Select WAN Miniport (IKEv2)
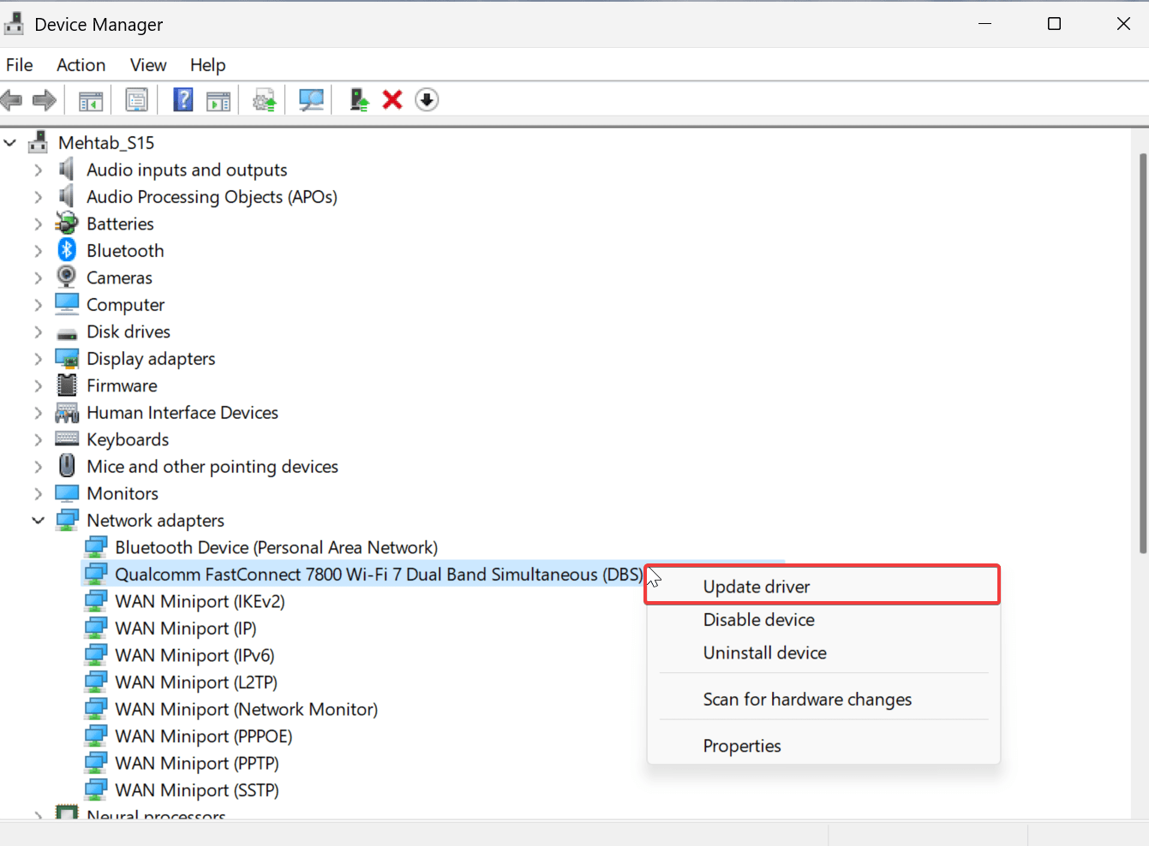 coord(200,601)
